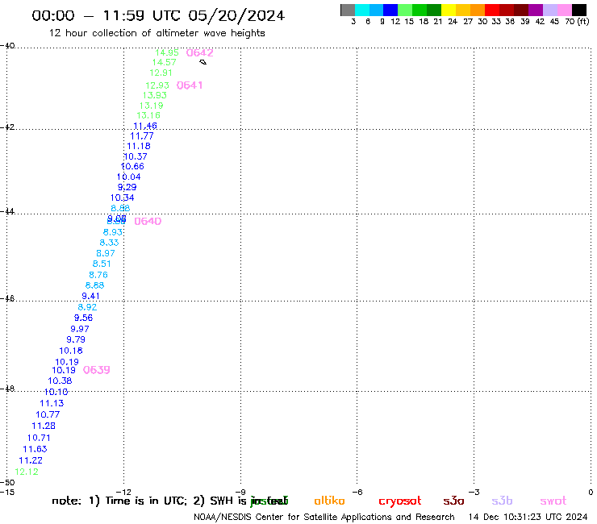Viewport: 597px width, 524px height.
Task: Pick the purple swatch in the color scale
Action: (x=536, y=10)
